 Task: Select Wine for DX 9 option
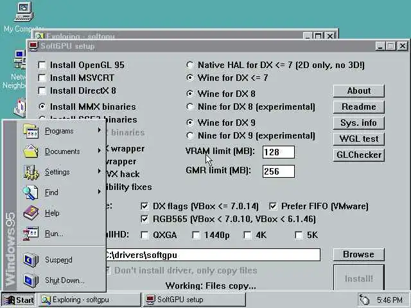click(x=190, y=123)
